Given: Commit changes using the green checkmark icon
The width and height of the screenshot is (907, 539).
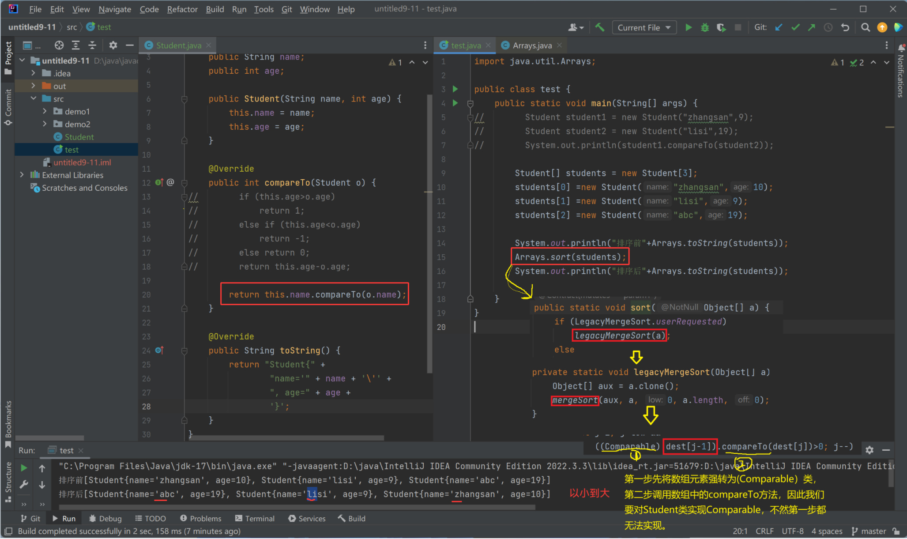Looking at the screenshot, I should tap(795, 27).
